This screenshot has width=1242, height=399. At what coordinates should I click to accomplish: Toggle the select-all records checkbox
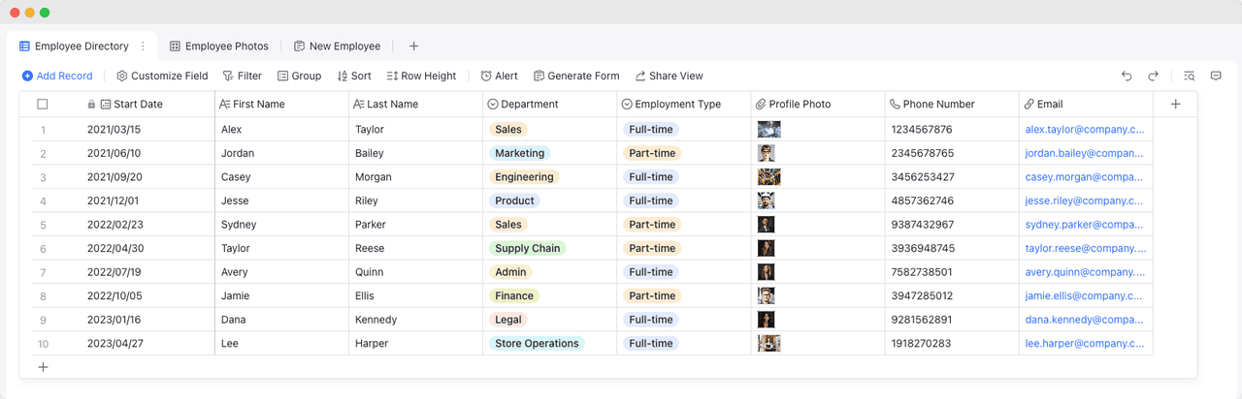coord(42,104)
